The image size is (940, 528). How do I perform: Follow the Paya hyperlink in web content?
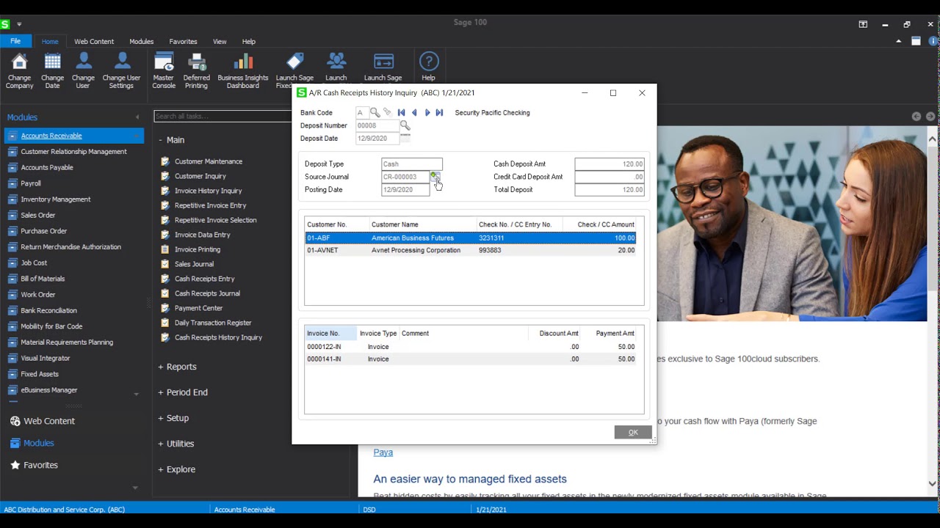[383, 452]
